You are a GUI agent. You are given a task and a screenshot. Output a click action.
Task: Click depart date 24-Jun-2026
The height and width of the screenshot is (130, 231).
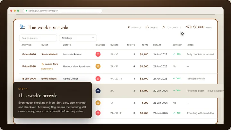pyautogui.click(x=160, y=113)
